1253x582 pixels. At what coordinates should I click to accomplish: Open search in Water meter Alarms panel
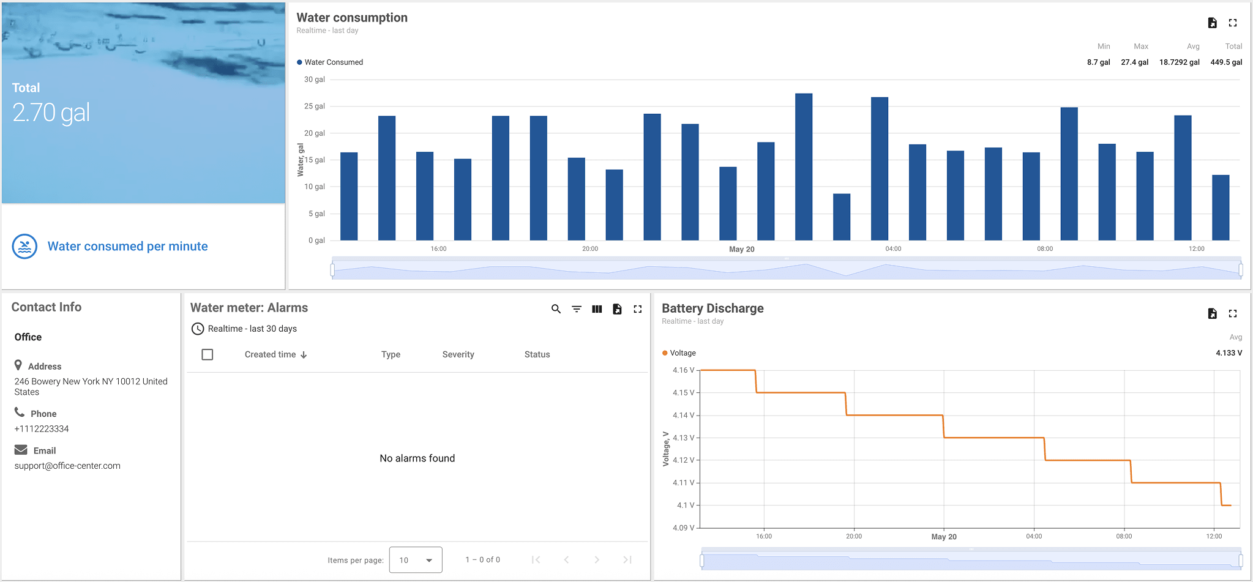coord(556,309)
